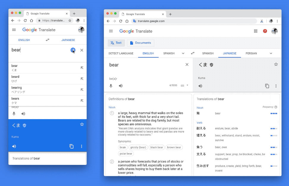Copy translation icon in blue panel
Image resolution: width=289 pixels, height=186 pixels.
point(71,146)
